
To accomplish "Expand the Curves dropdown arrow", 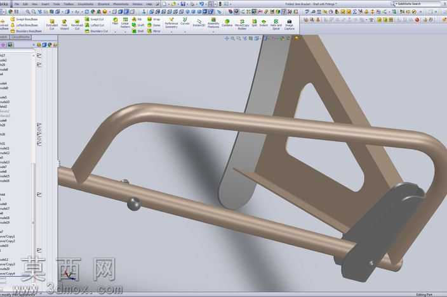I will click(185, 32).
